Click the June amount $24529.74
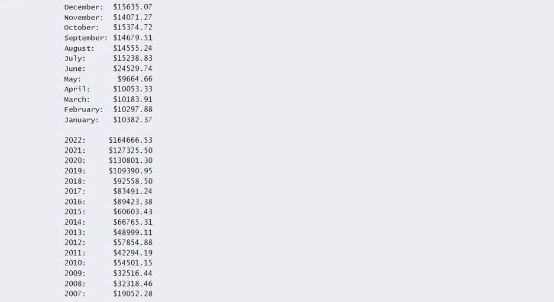 (x=133, y=68)
